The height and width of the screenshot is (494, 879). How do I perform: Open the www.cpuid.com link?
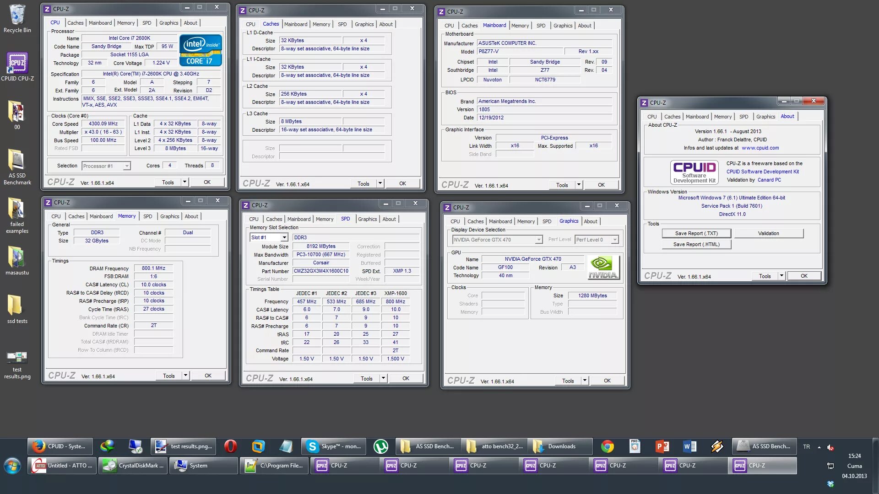click(760, 148)
